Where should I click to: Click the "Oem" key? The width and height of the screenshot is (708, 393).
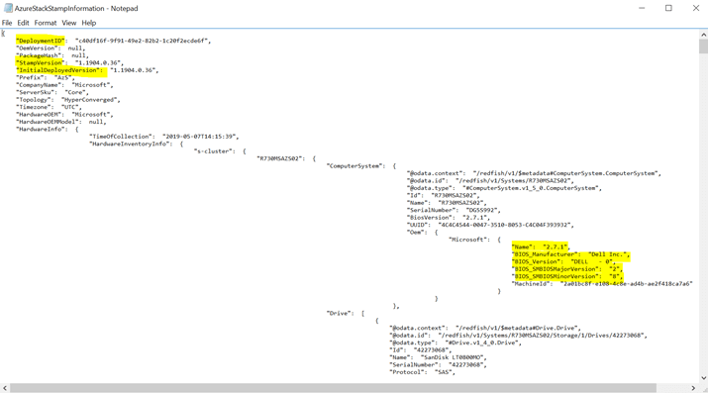click(417, 232)
